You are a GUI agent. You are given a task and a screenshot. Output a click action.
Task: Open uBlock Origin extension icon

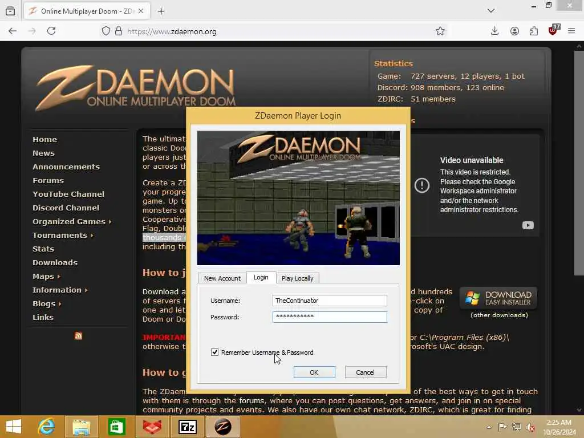point(553,30)
